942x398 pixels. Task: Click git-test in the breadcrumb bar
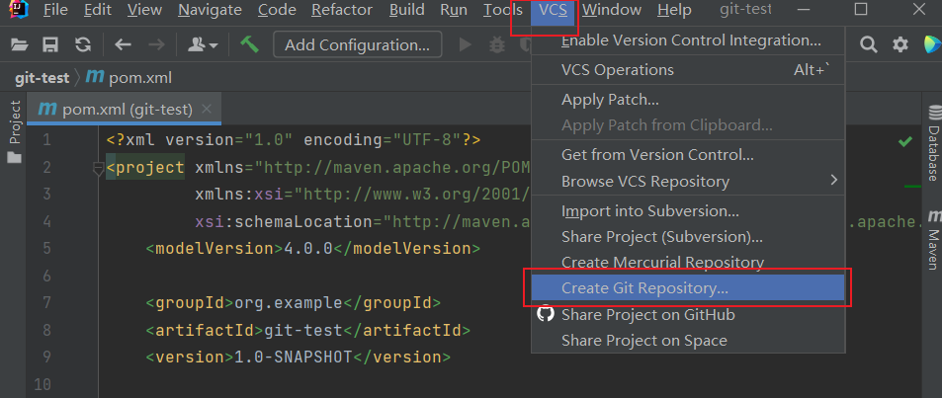41,76
